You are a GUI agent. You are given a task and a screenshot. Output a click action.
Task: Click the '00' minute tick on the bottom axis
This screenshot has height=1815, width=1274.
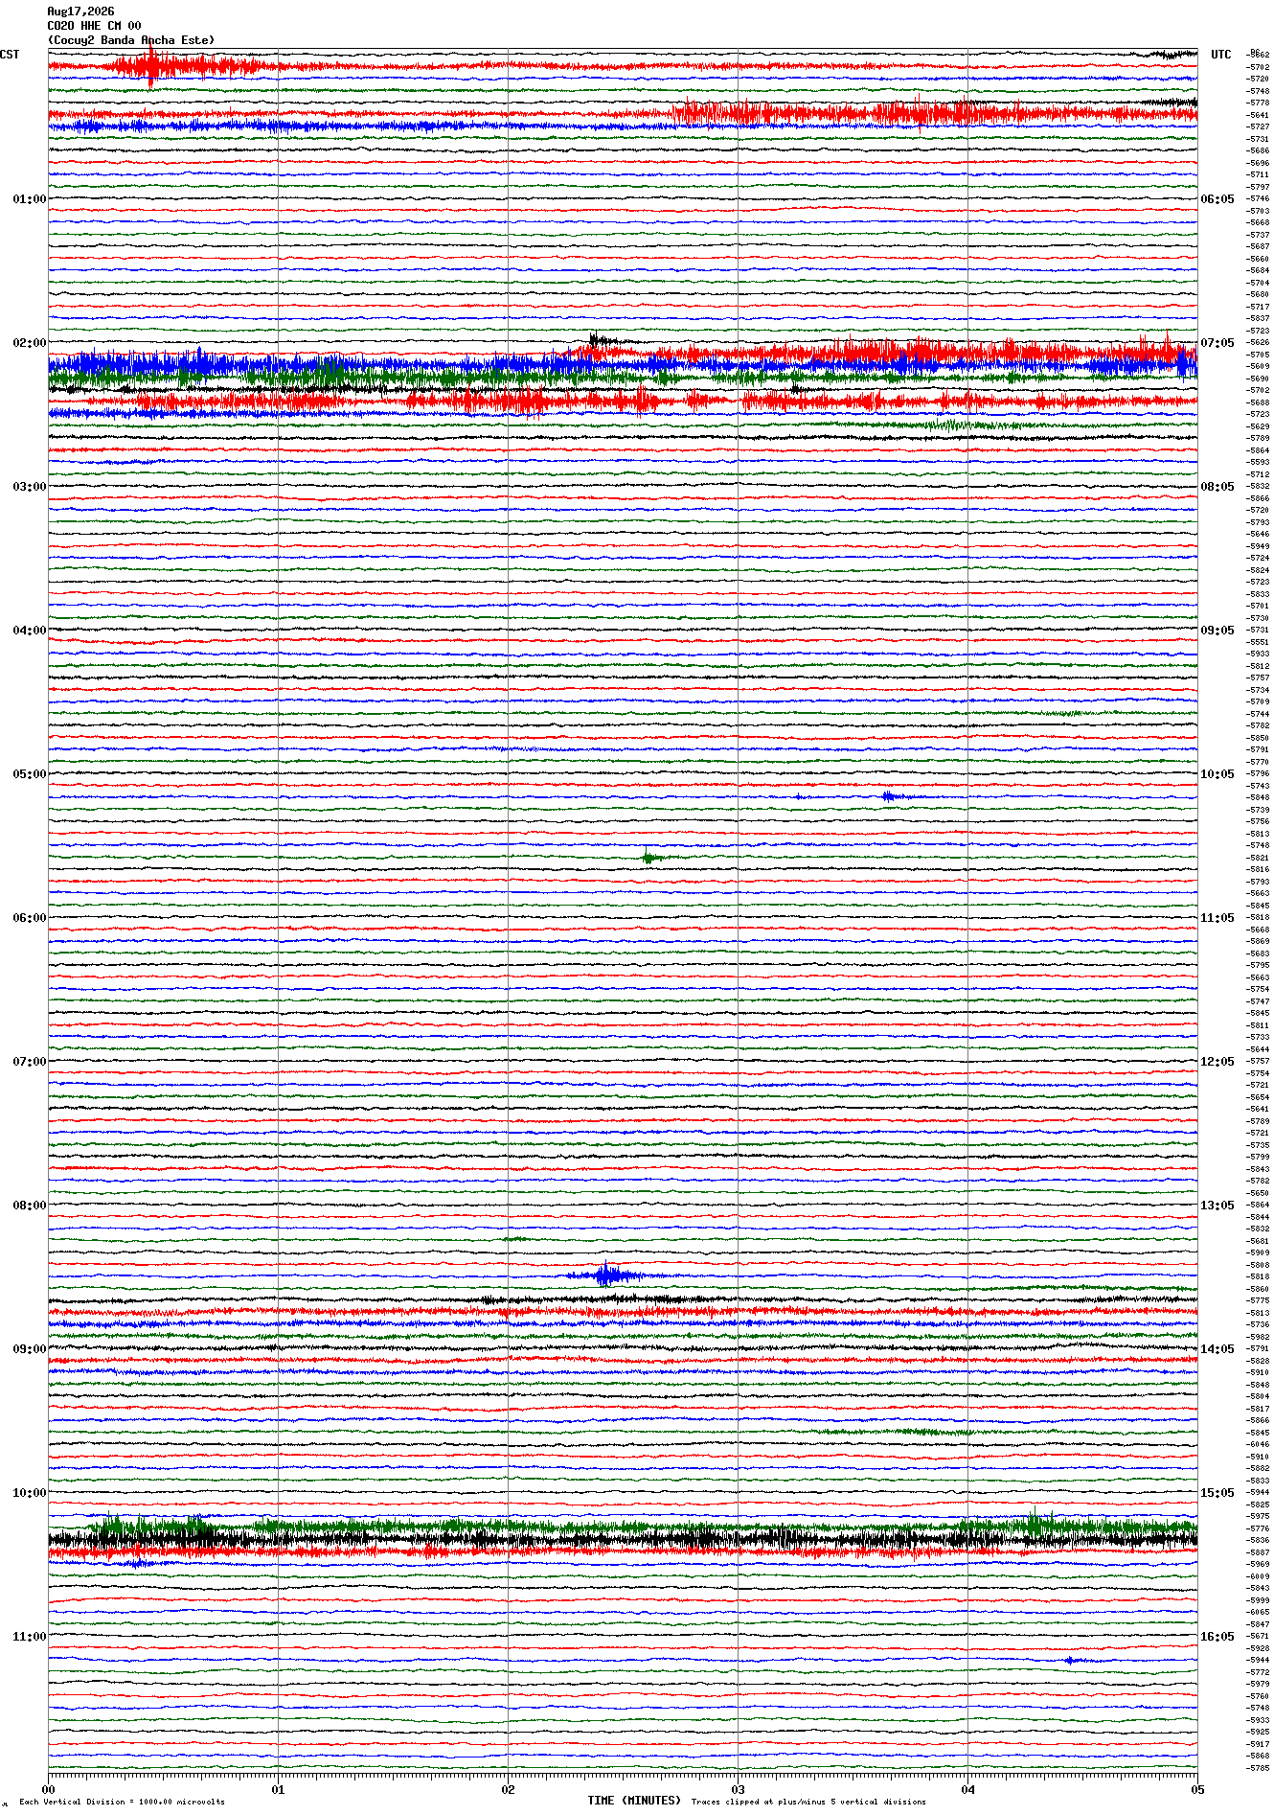pos(48,1789)
